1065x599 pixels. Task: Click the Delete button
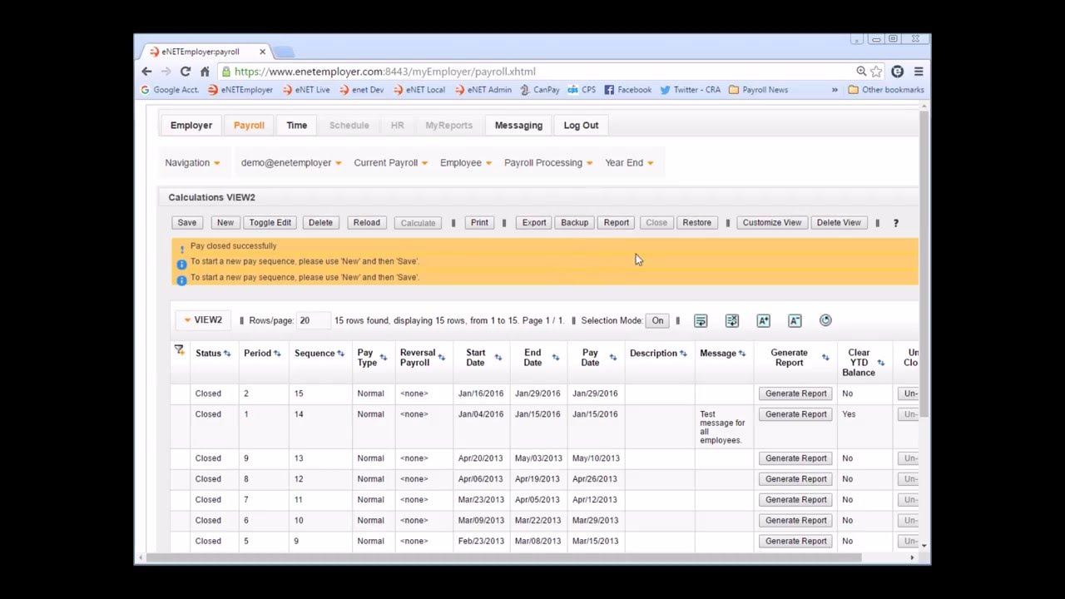click(320, 223)
